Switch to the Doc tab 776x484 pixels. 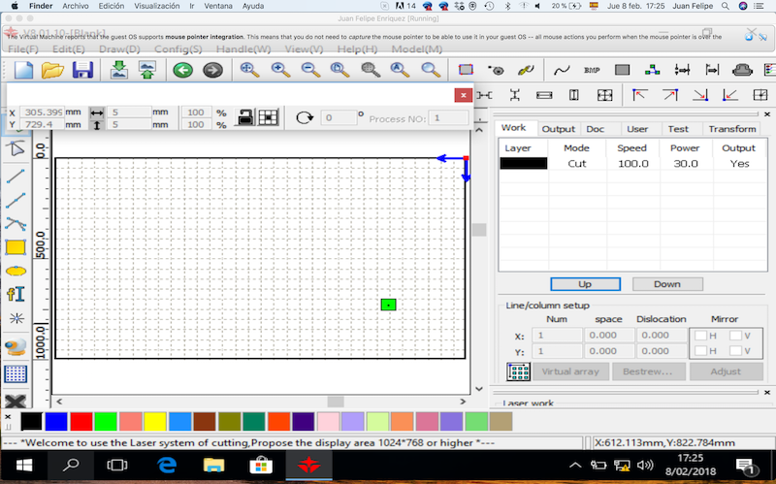(x=596, y=129)
